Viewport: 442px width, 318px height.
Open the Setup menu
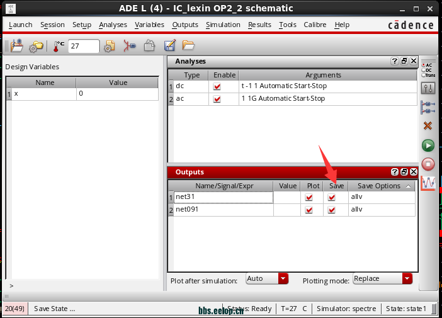82,25
